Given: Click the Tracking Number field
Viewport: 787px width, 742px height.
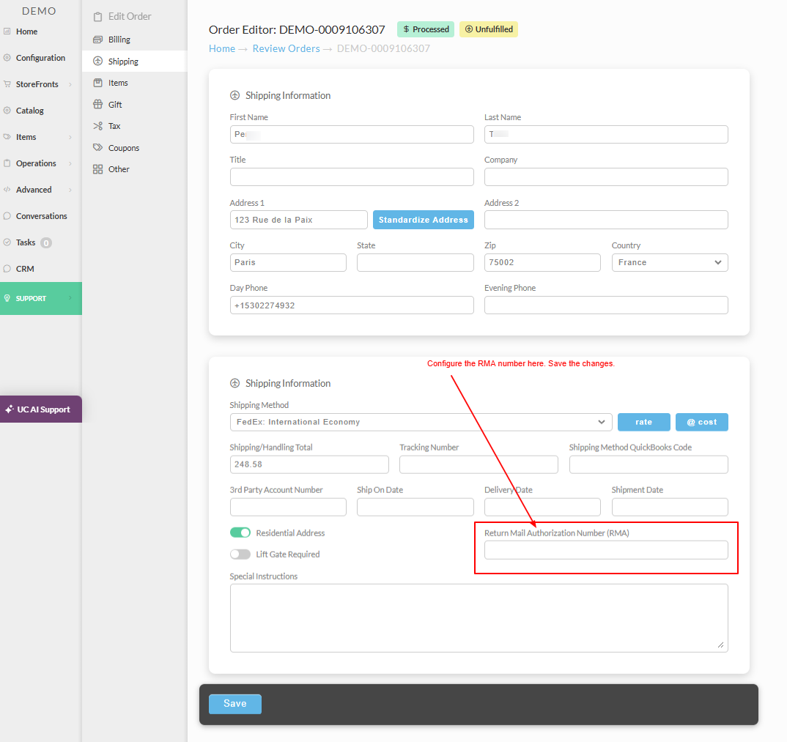Looking at the screenshot, I should 479,464.
